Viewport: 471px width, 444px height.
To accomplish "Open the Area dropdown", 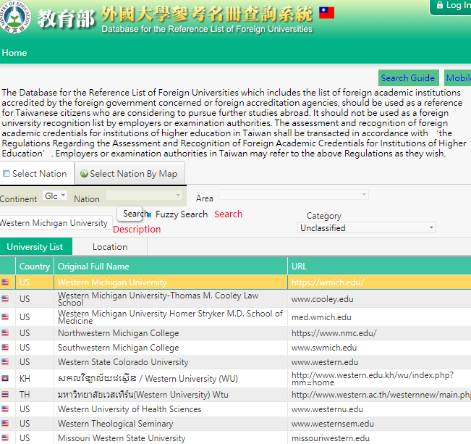I will click(294, 195).
